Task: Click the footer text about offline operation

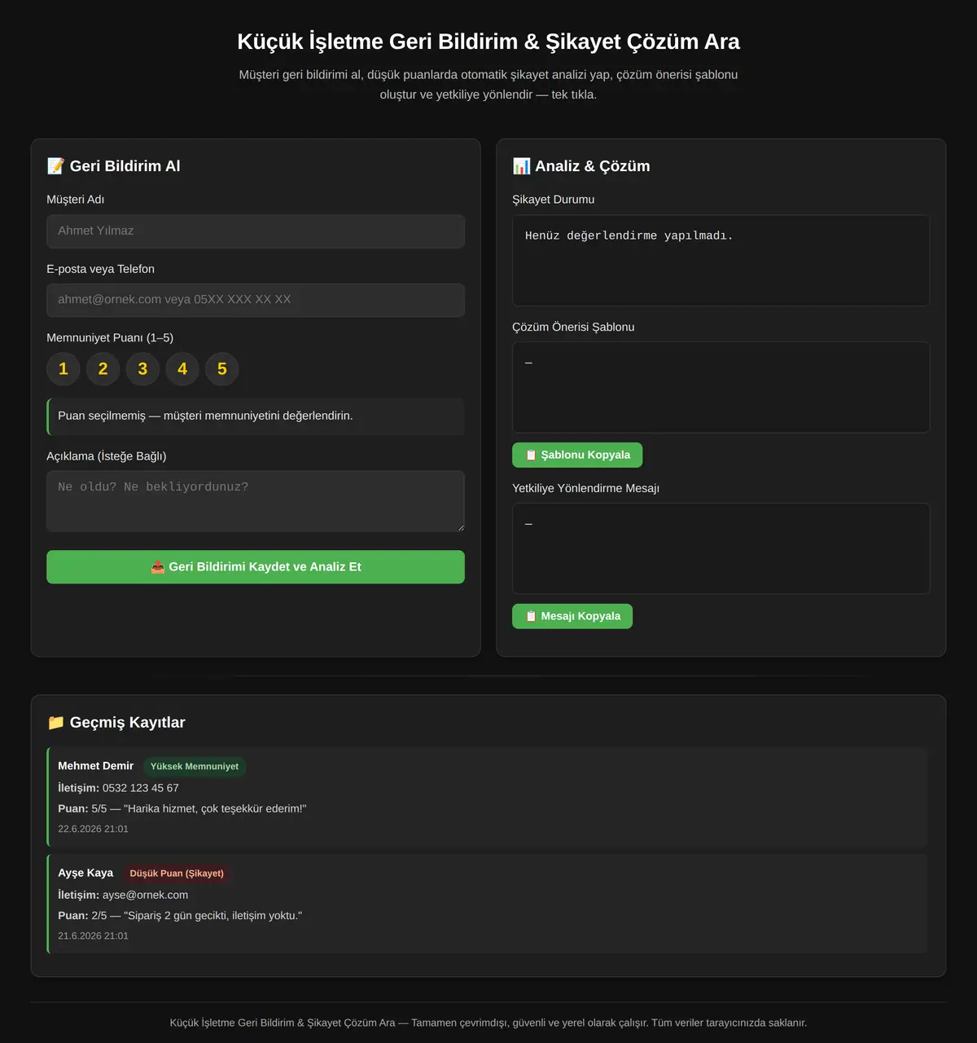Action: coord(488,1023)
